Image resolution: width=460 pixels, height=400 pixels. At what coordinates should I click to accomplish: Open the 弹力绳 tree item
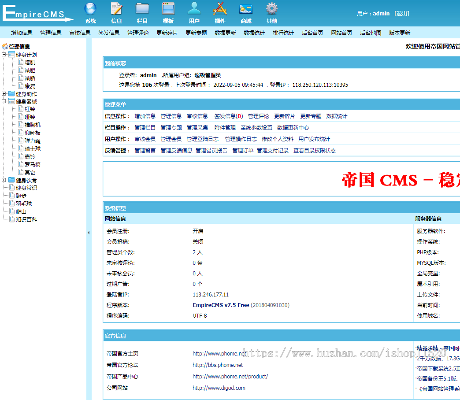tap(32, 141)
